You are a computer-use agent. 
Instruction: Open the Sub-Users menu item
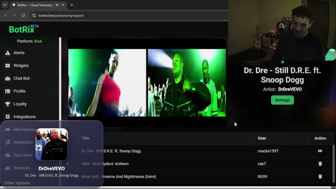click(23, 155)
